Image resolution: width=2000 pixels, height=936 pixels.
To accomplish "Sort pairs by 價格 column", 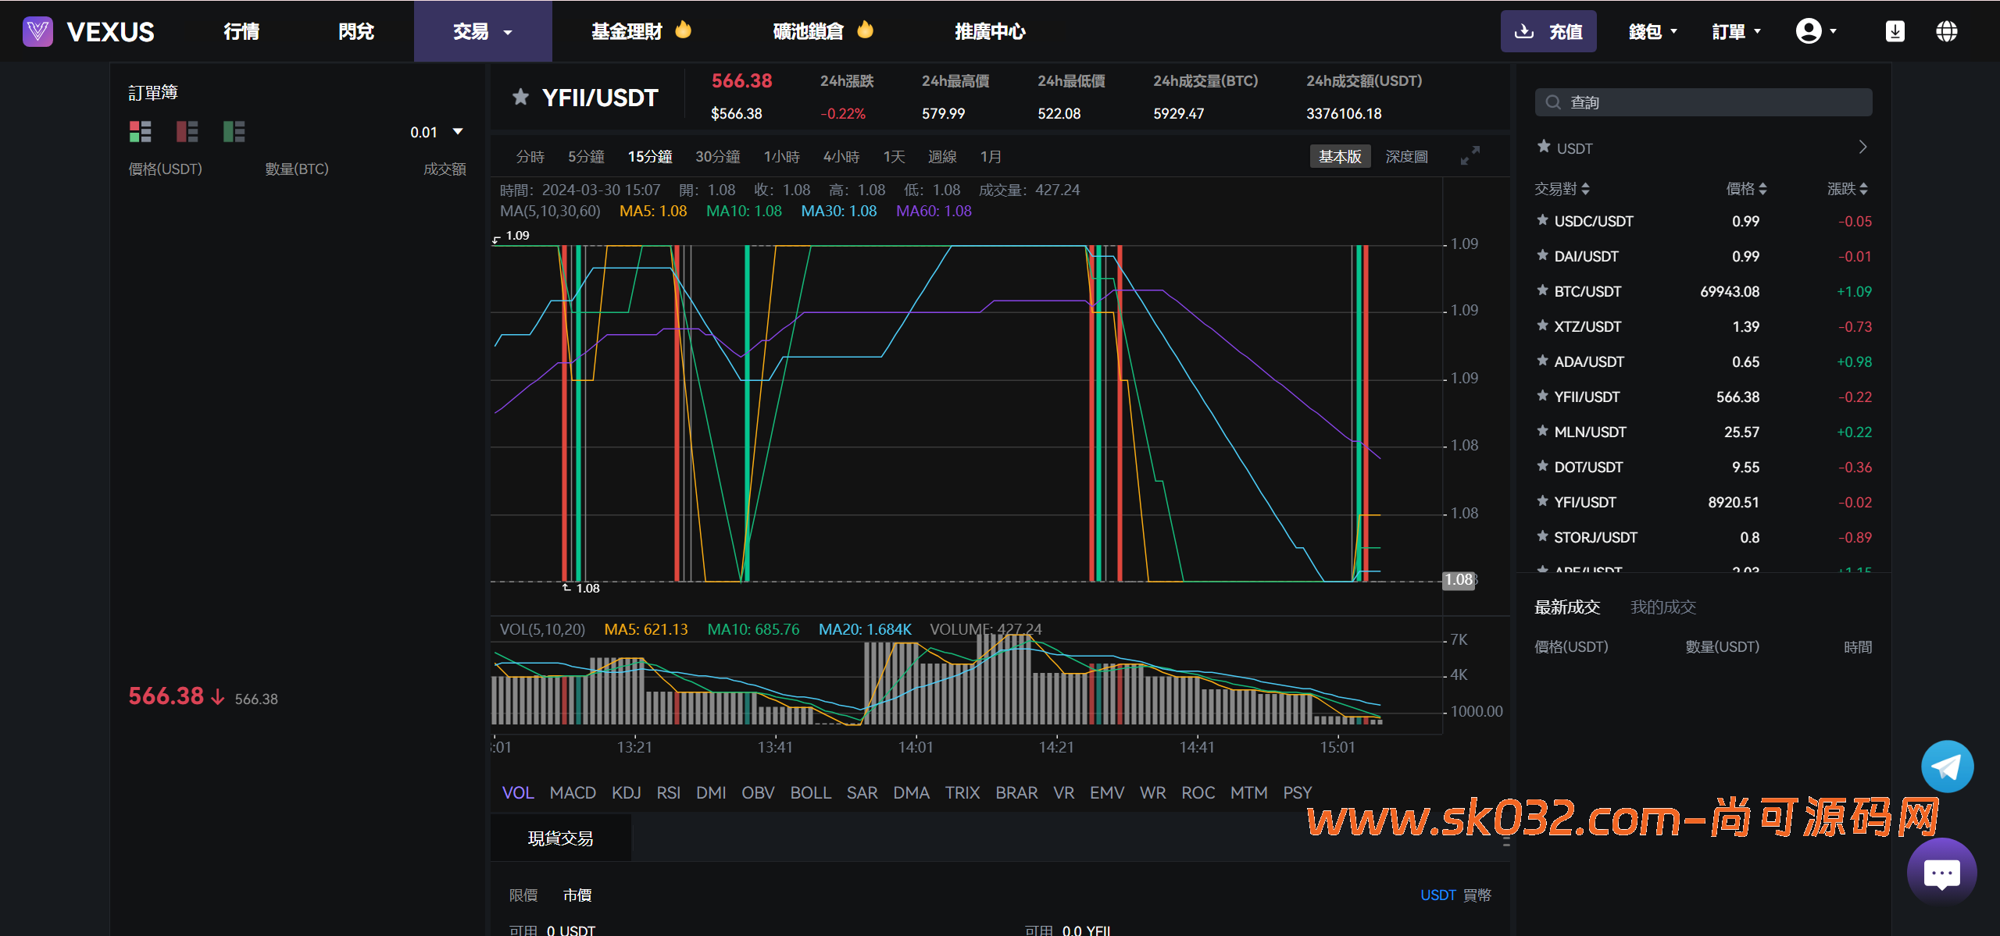I will [1748, 188].
